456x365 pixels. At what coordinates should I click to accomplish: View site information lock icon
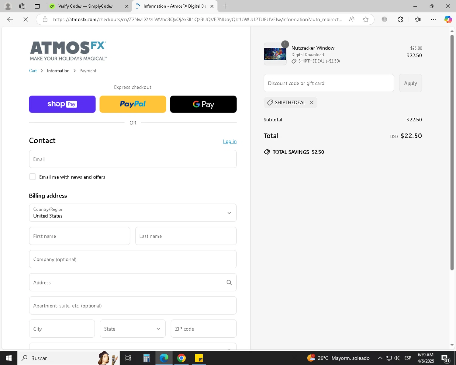coord(45,19)
